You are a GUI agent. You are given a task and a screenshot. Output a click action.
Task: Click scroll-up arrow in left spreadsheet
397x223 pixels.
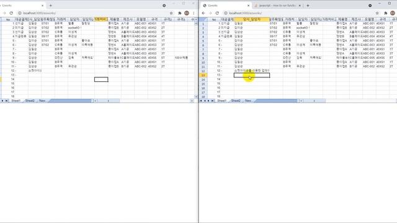click(x=196, y=19)
